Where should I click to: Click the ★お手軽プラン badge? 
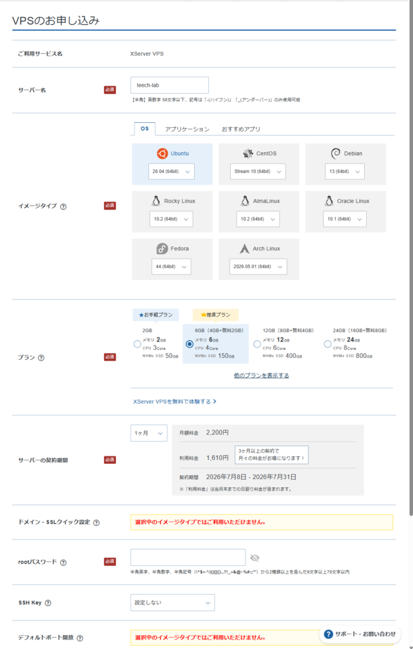[x=156, y=315]
